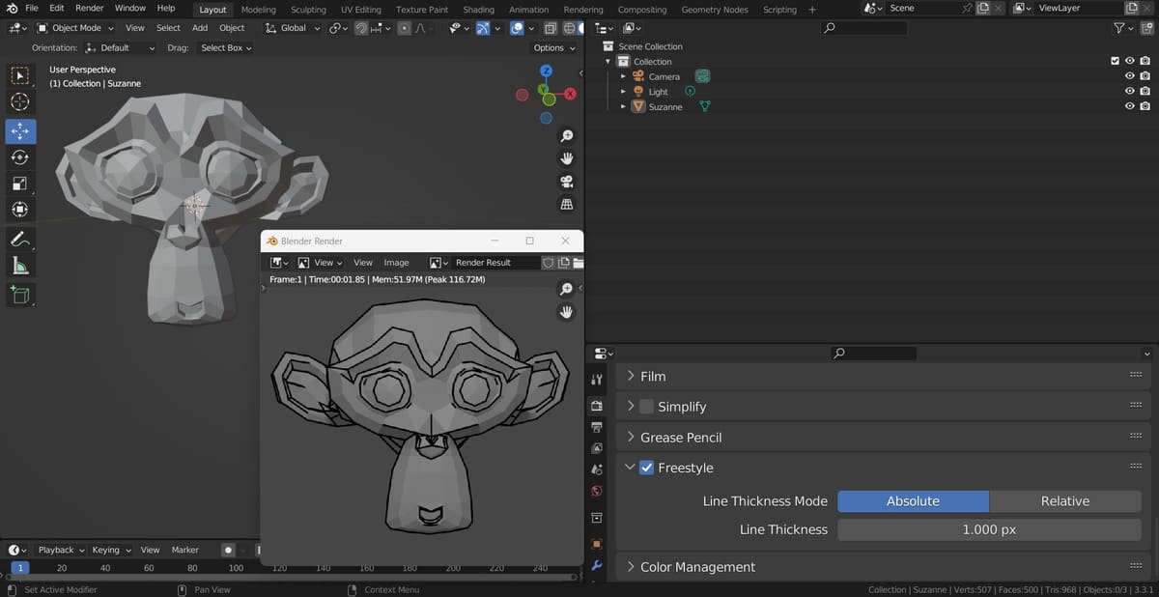The width and height of the screenshot is (1159, 597).
Task: Open the Drag Select Box dropdown
Action: tap(226, 47)
